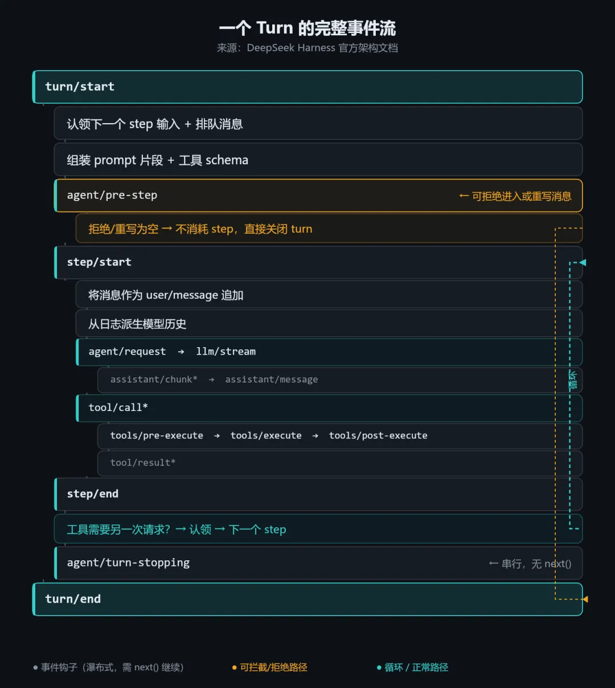Screen dimensions: 615x688
Task: Click the row '拒绝/重写为空 → 不消耗 step'
Action: (329, 229)
